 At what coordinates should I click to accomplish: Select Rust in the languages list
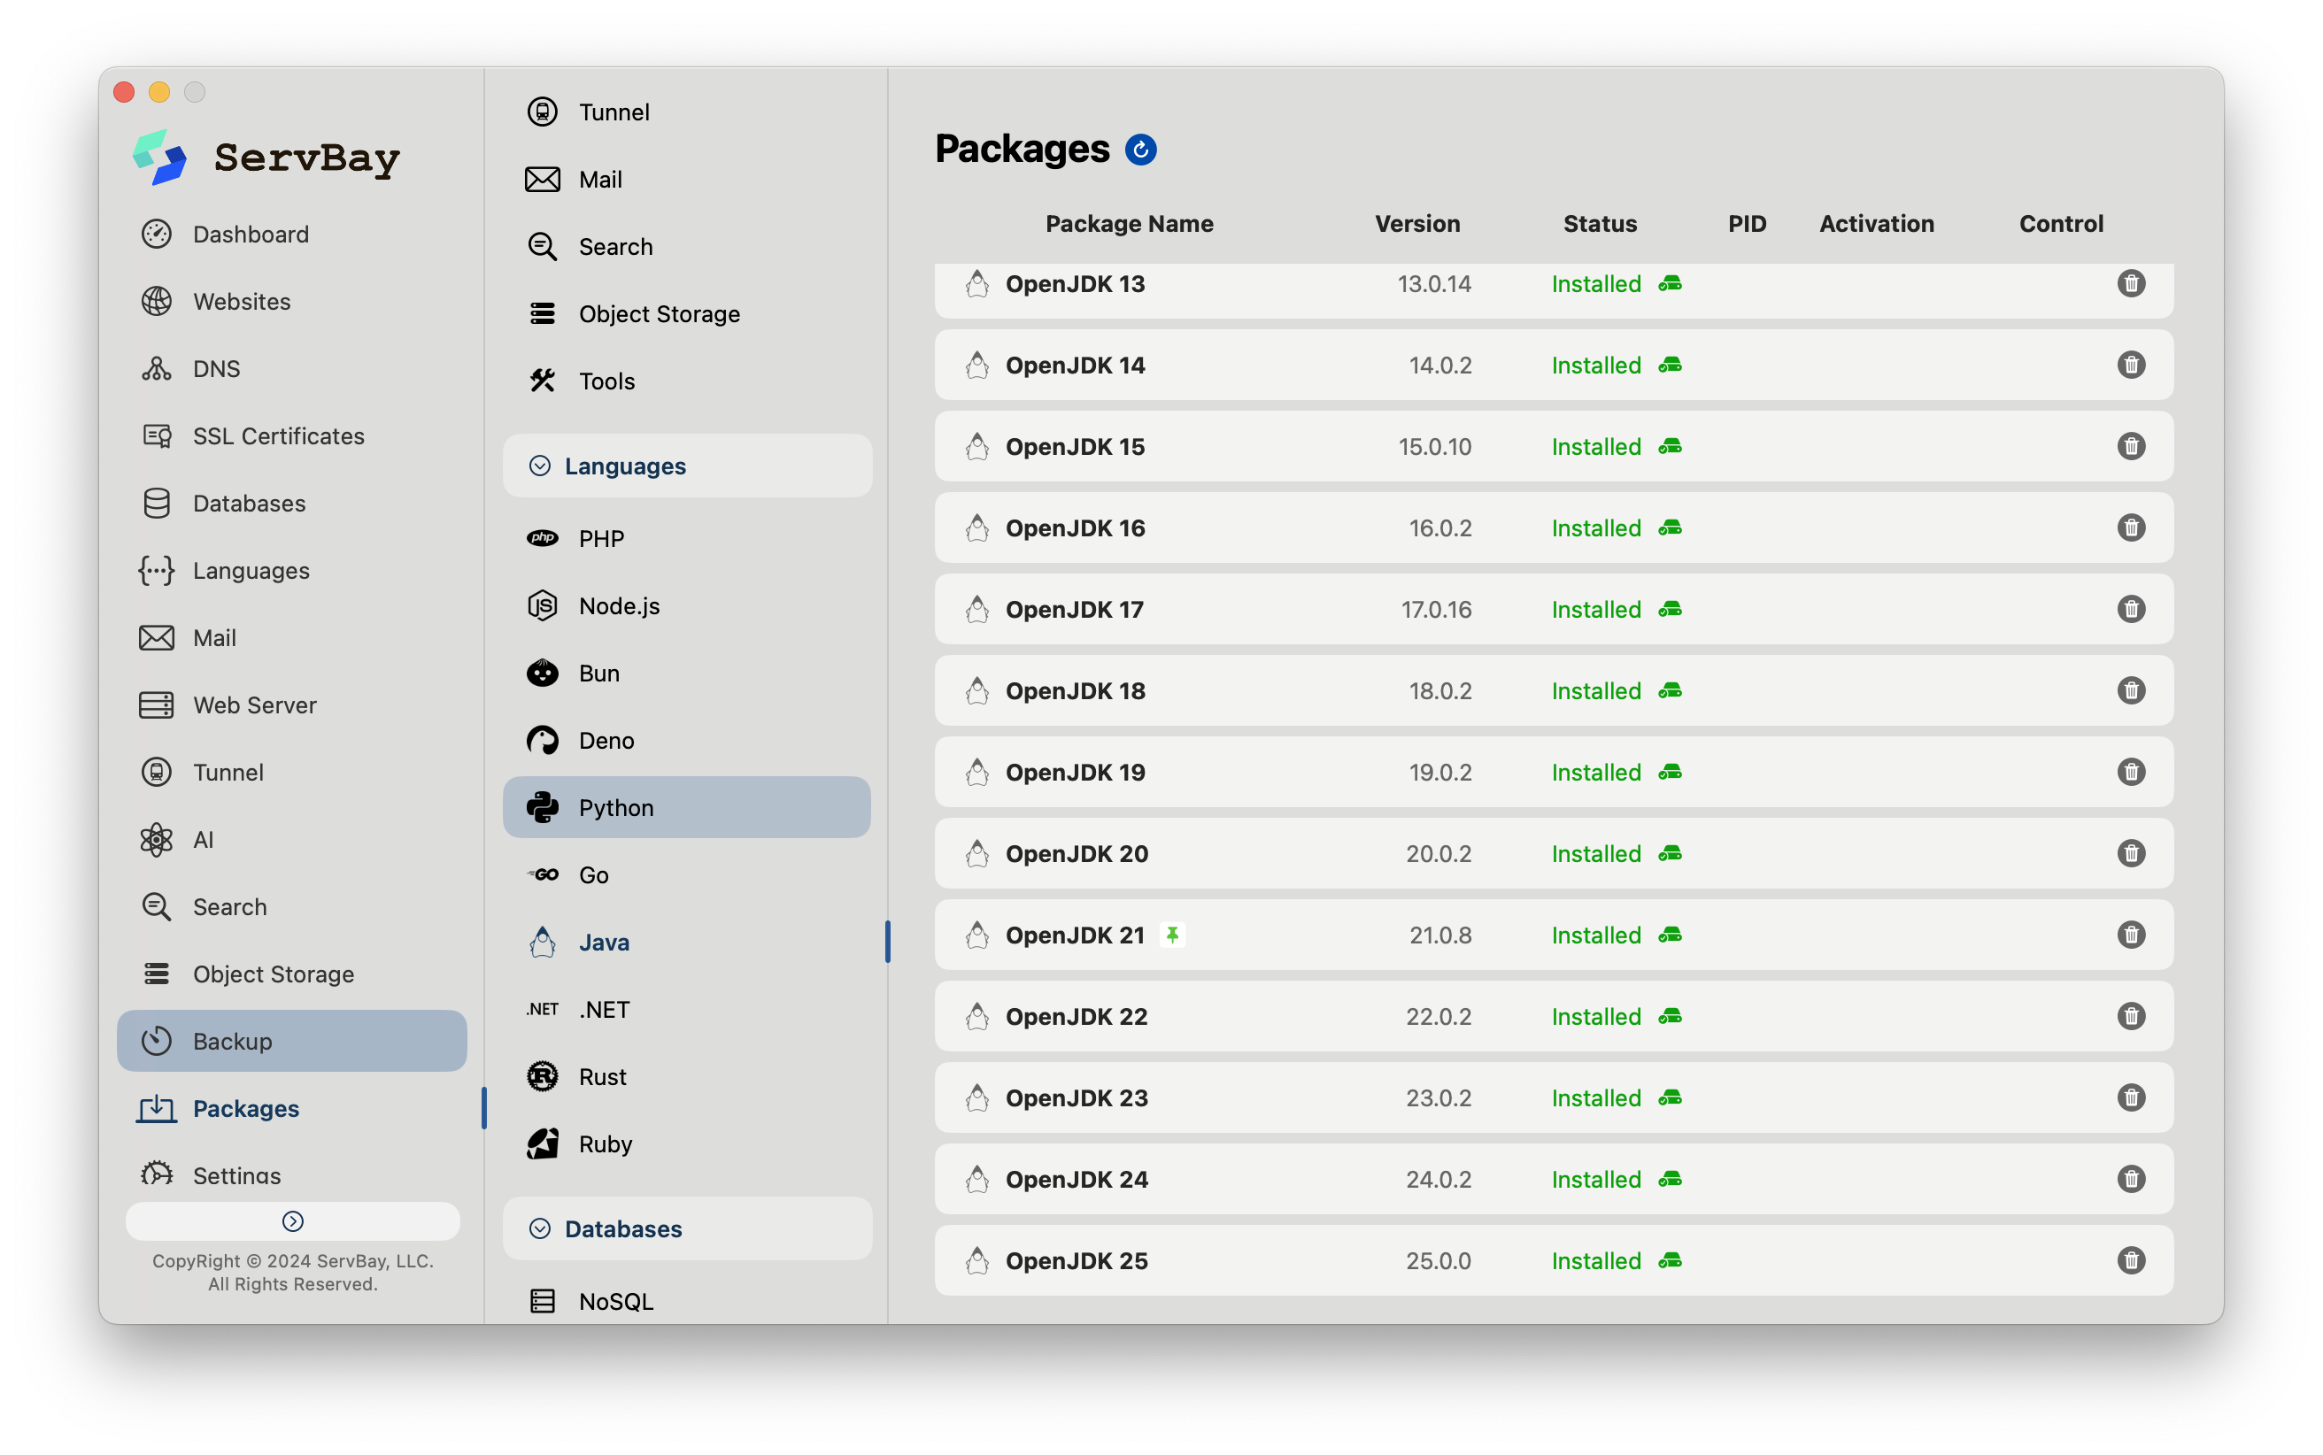point(602,1077)
